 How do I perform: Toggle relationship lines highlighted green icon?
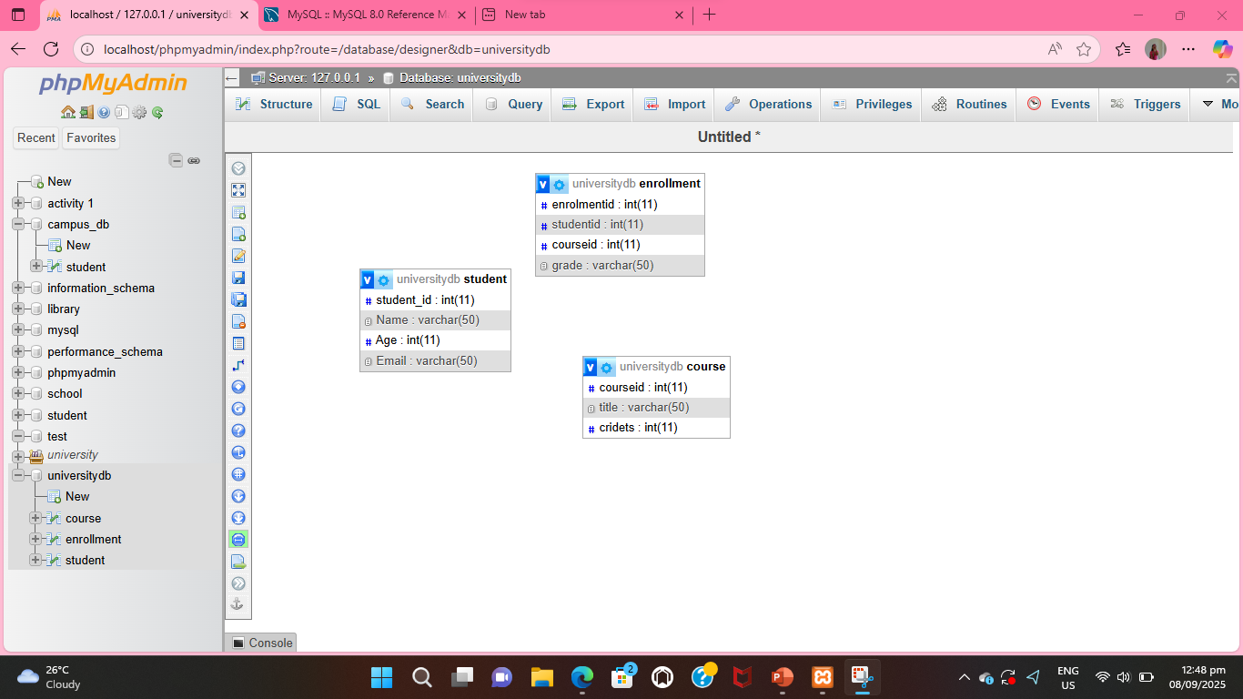pos(238,540)
